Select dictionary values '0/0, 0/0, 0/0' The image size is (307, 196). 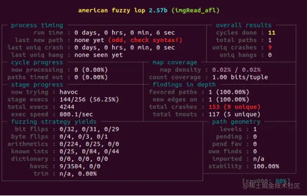pyautogui.click(x=83, y=159)
